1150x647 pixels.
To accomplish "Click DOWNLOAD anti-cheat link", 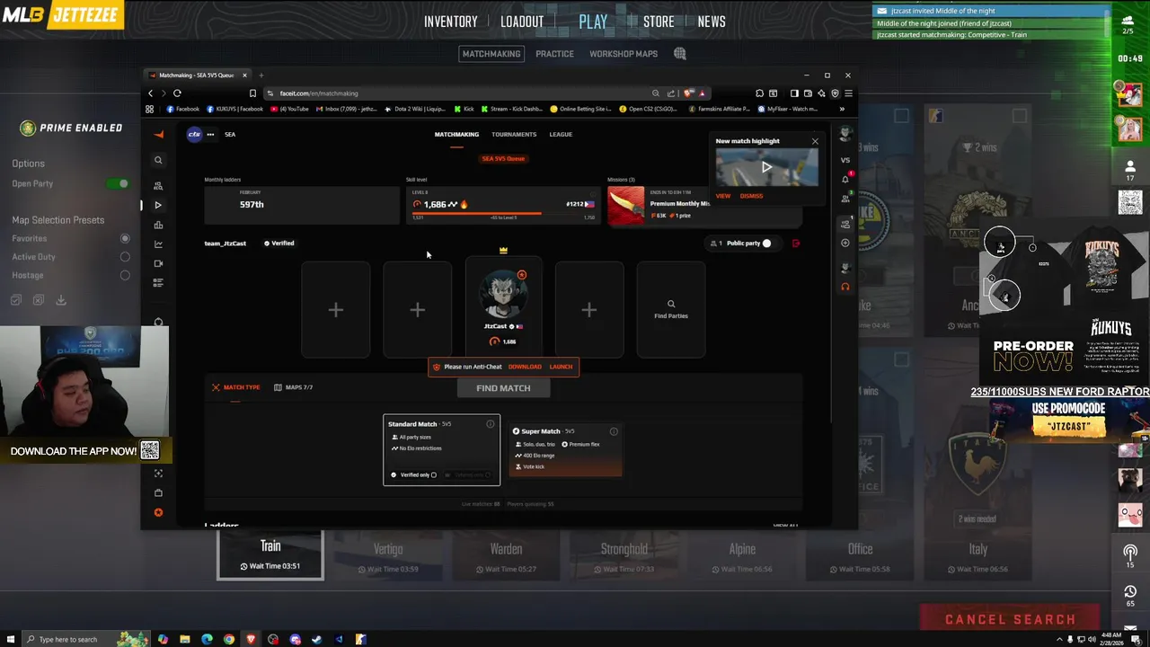I will coord(525,367).
